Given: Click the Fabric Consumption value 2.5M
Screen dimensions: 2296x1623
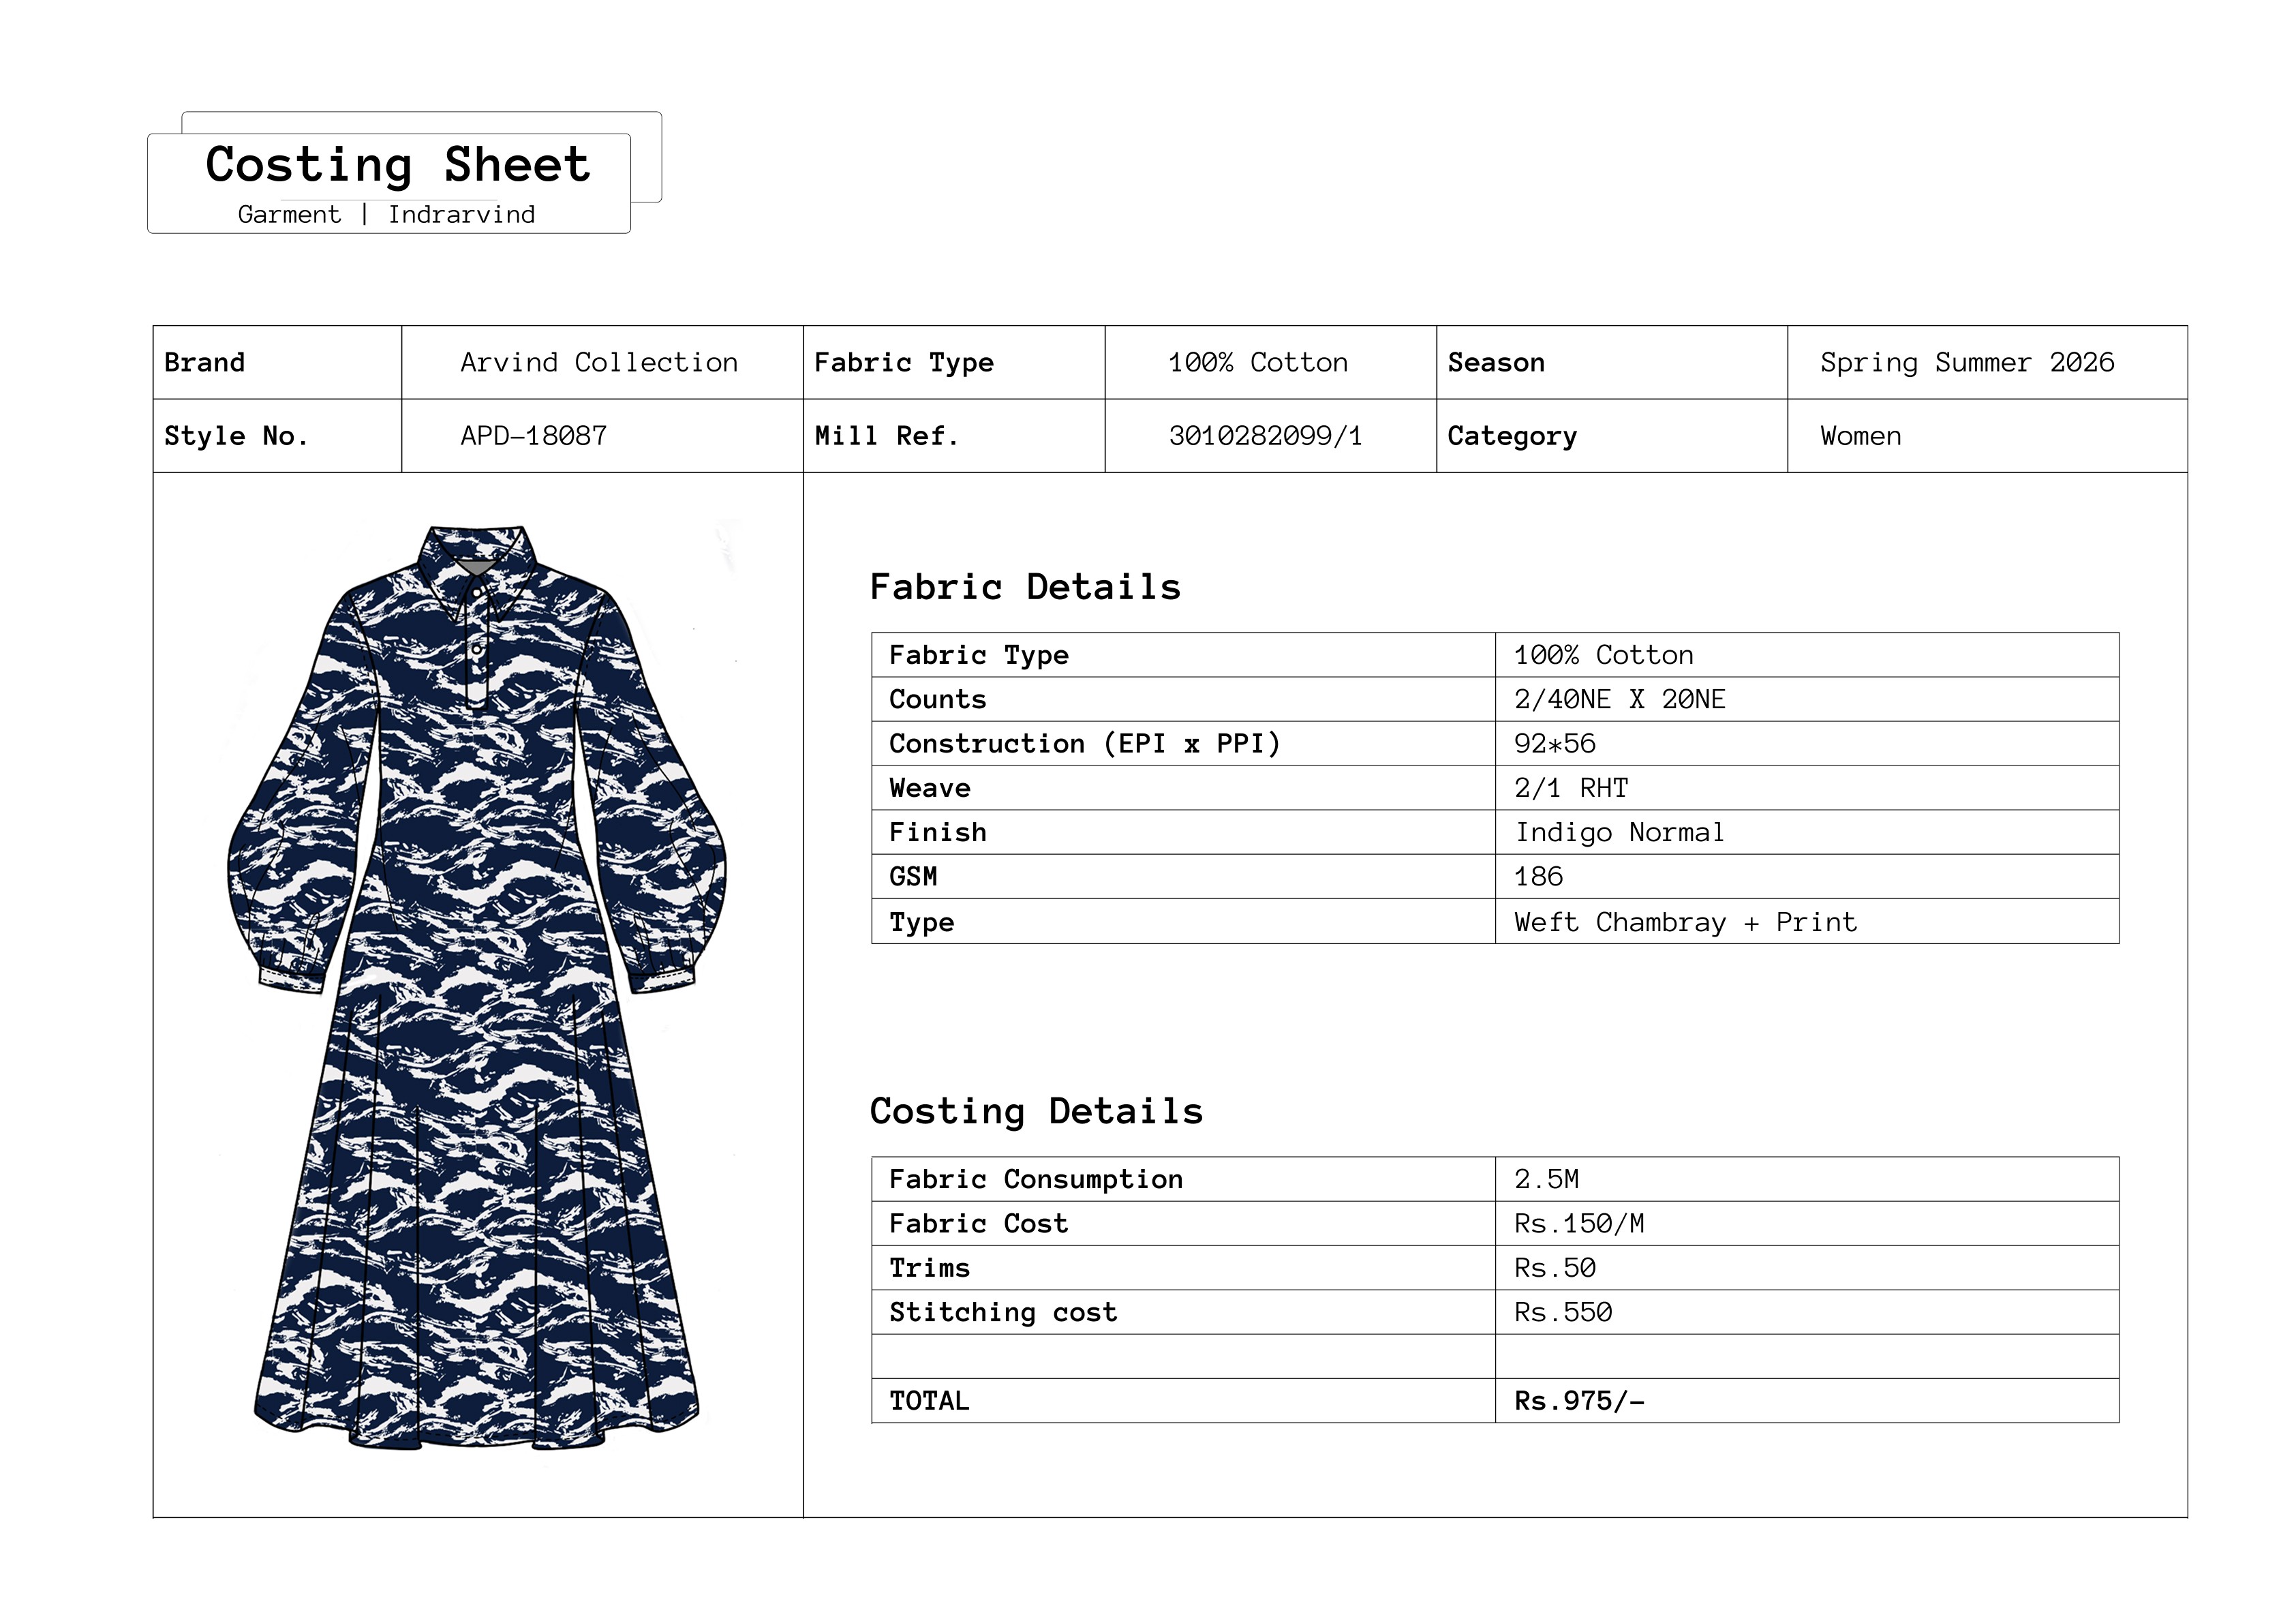Looking at the screenshot, I should [1546, 1180].
